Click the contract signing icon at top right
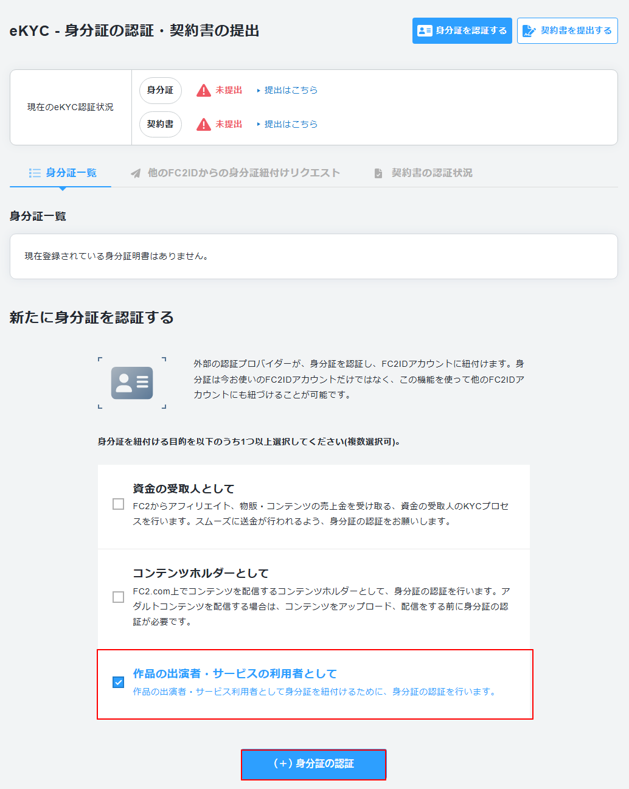Screen dimensions: 629x789 529,30
